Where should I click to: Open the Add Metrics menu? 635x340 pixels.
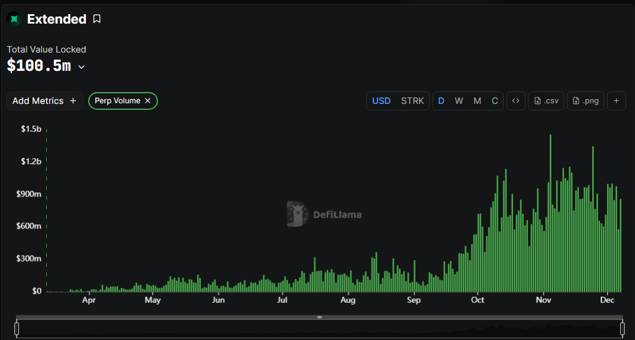click(x=44, y=101)
